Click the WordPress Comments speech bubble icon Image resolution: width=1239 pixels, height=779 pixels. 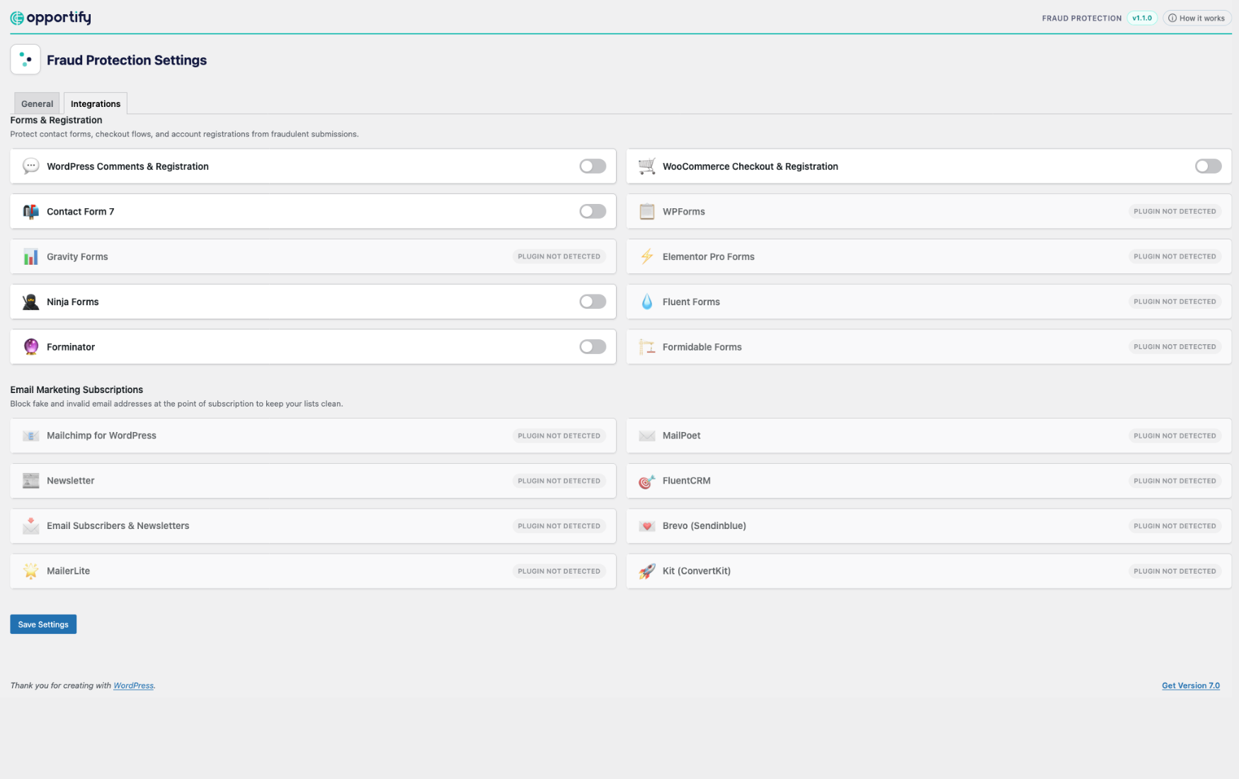[x=30, y=166]
